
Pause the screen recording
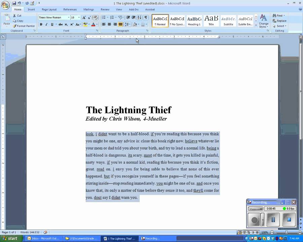[x=273, y=219]
